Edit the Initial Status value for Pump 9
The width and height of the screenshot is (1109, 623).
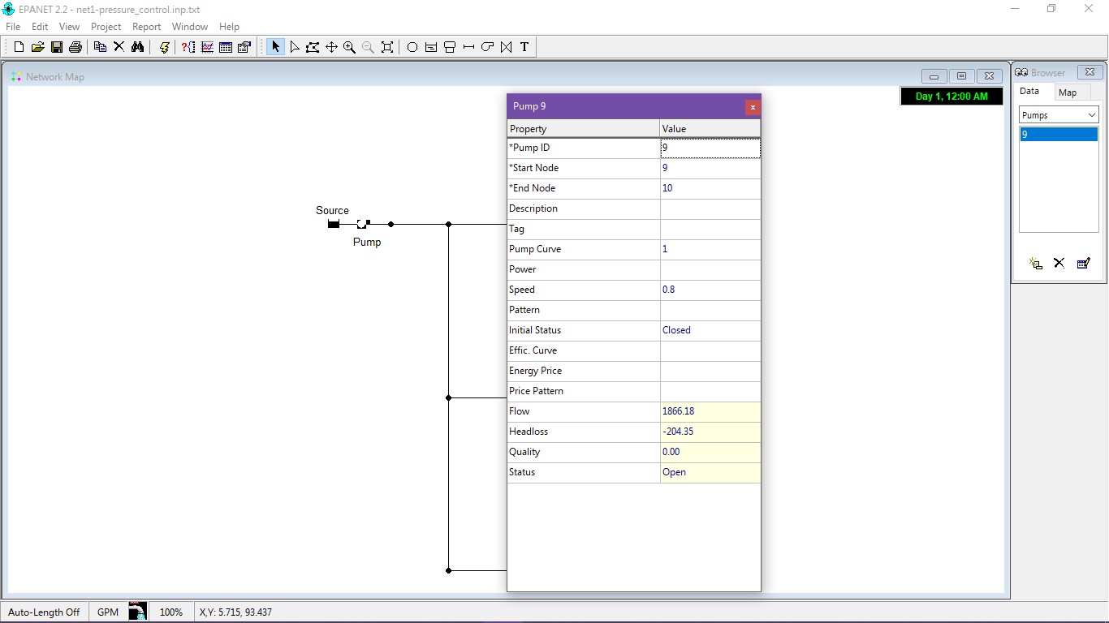click(710, 330)
